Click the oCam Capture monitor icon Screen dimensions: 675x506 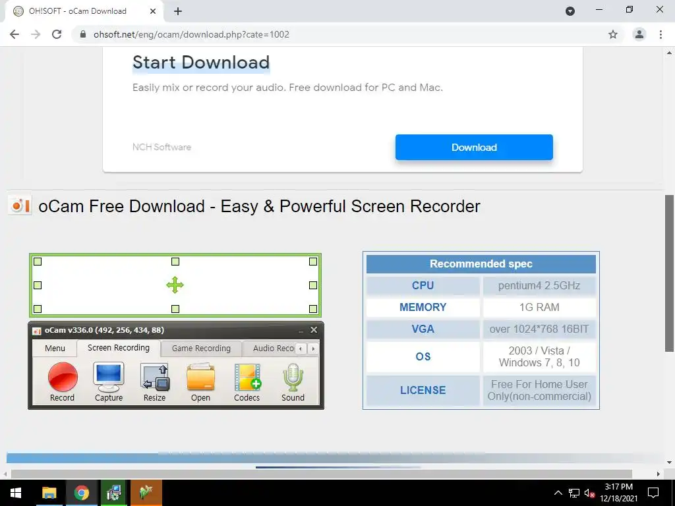[x=109, y=377]
